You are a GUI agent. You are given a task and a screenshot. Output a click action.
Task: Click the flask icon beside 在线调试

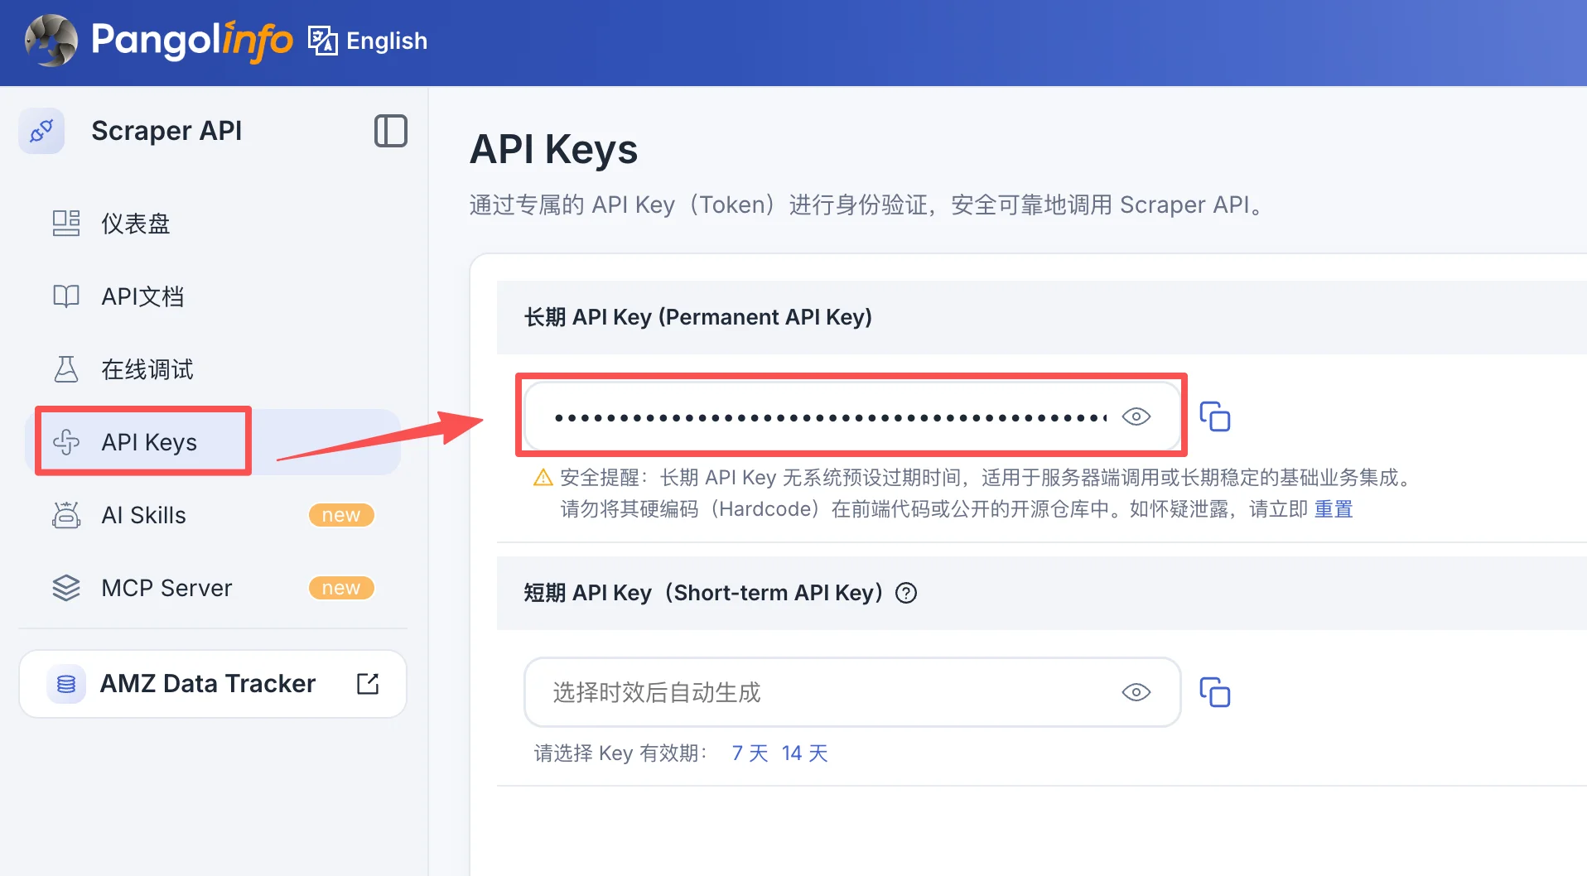(66, 369)
